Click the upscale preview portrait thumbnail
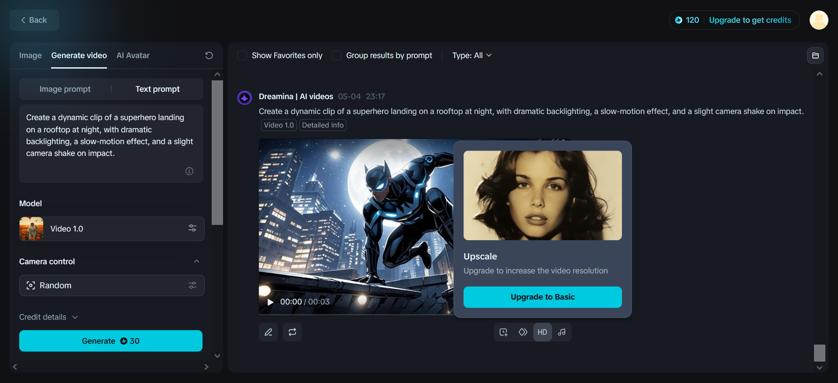The height and width of the screenshot is (383, 838). [x=543, y=195]
